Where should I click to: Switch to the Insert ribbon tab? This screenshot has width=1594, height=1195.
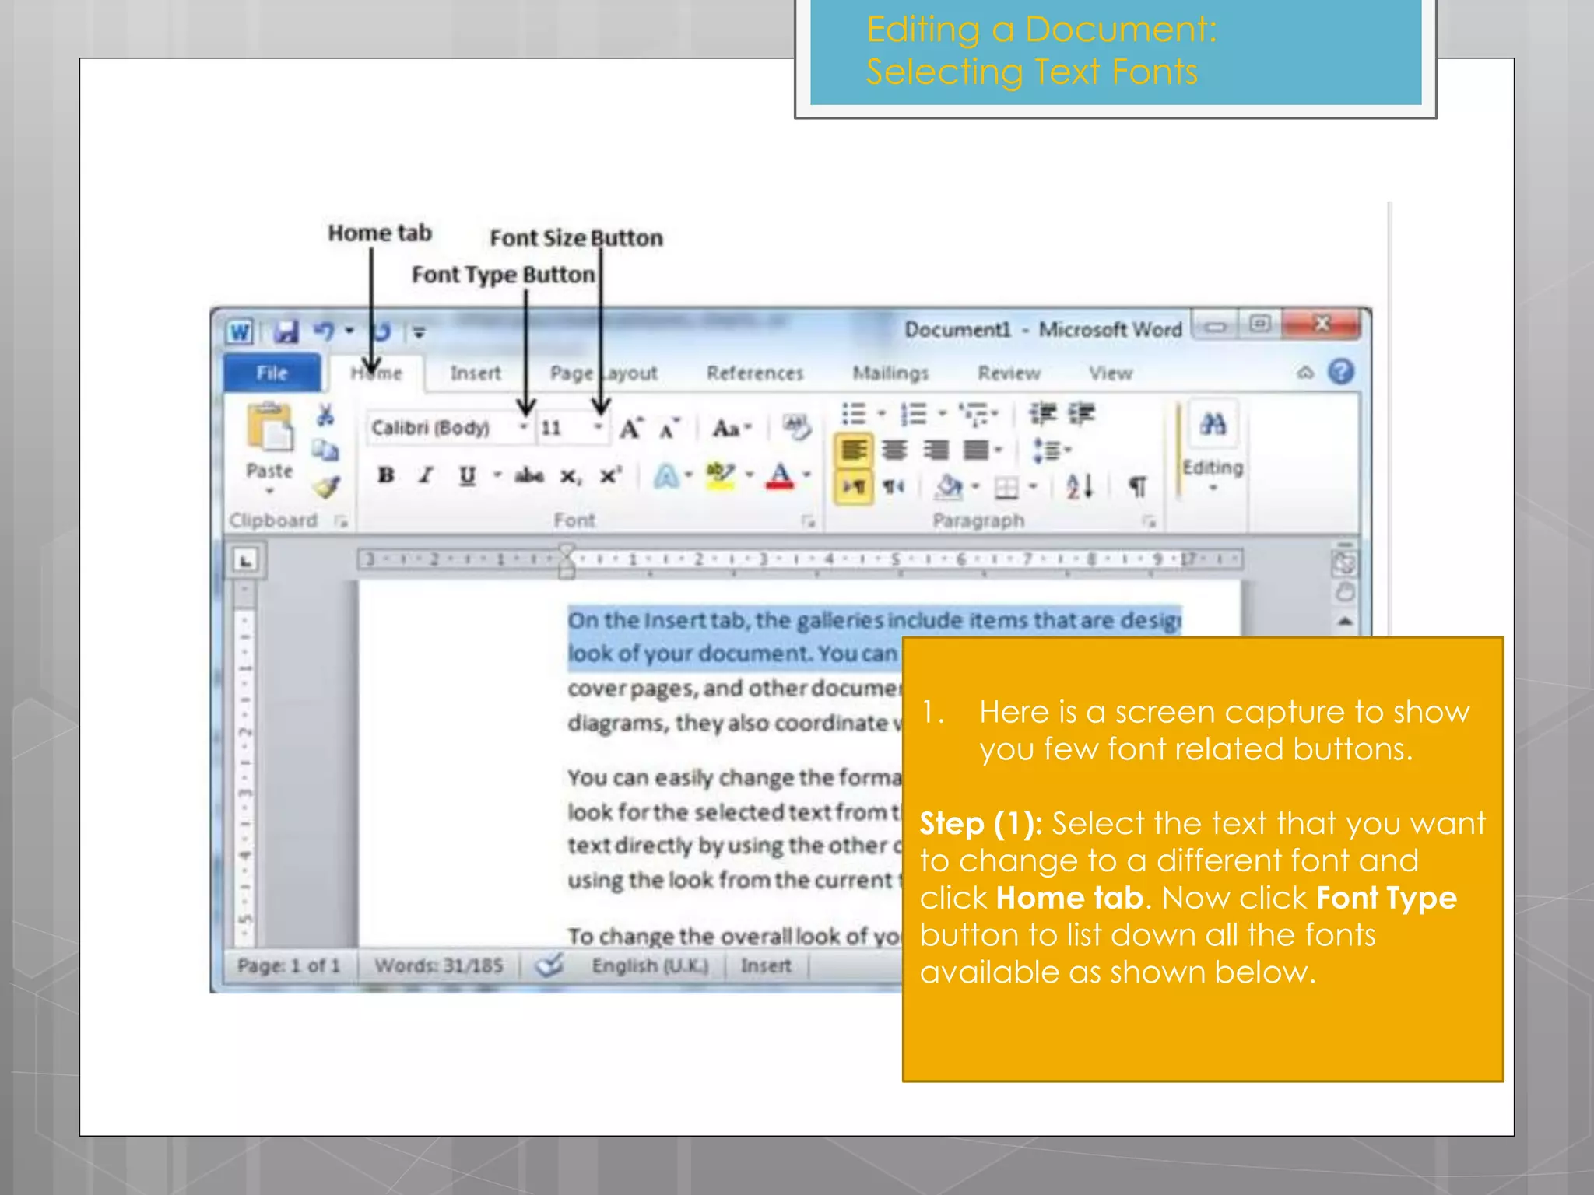pyautogui.click(x=475, y=373)
